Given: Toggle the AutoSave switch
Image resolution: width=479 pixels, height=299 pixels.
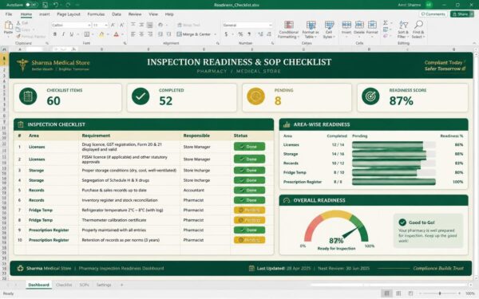Looking at the screenshot, I should coord(32,5).
